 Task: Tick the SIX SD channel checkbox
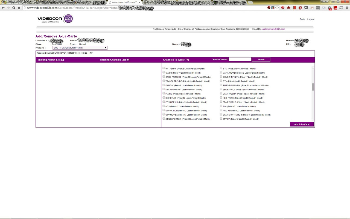tap(164, 73)
